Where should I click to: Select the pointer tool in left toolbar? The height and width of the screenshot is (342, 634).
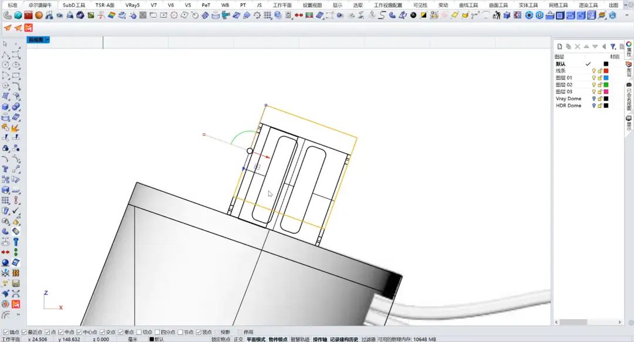pos(5,44)
